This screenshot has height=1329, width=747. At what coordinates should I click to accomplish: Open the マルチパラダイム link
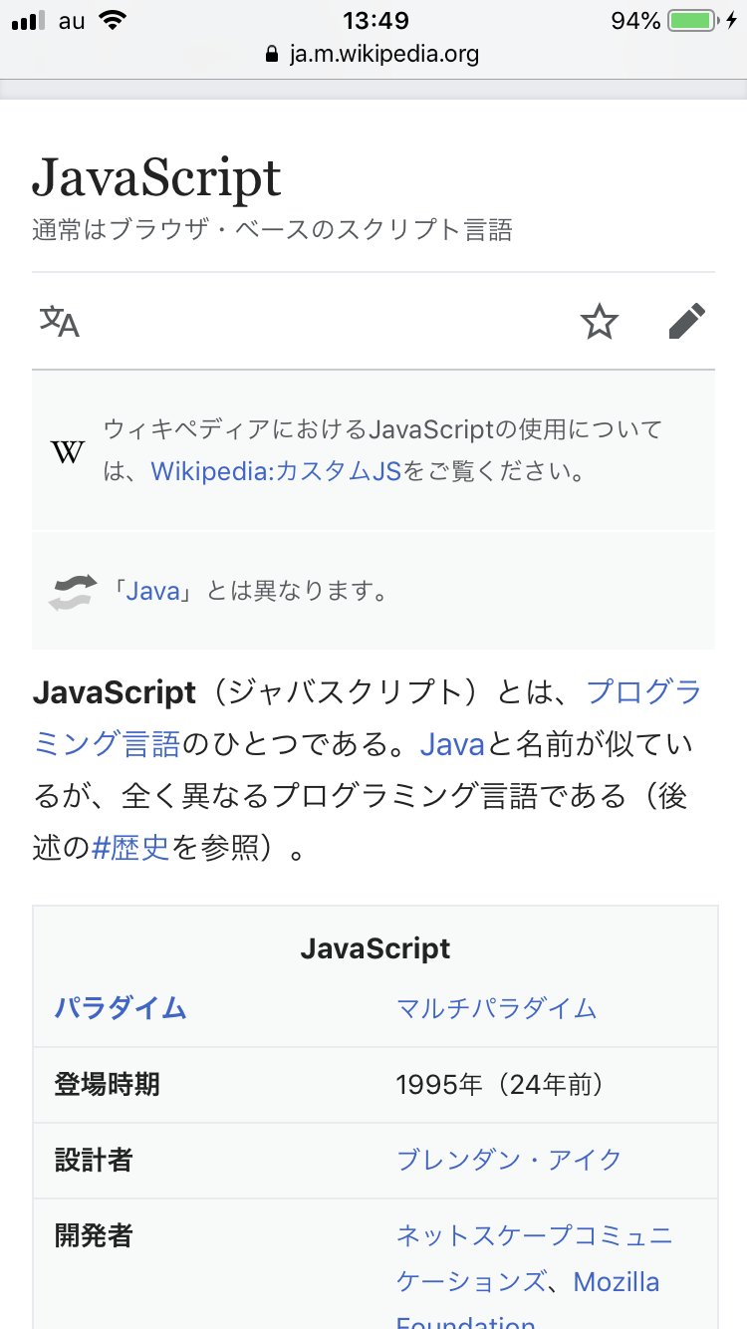(496, 1008)
